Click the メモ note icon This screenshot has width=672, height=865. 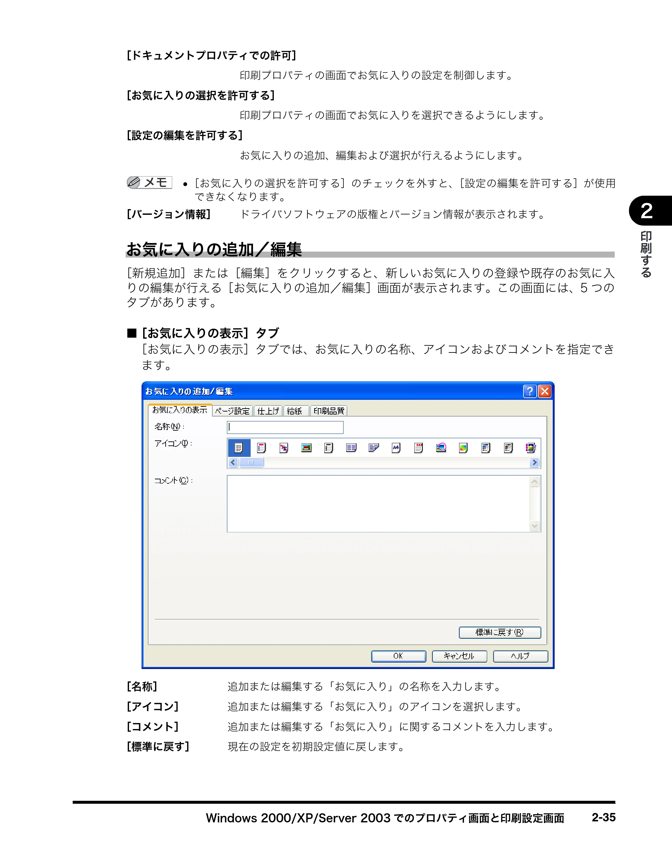coord(149,183)
